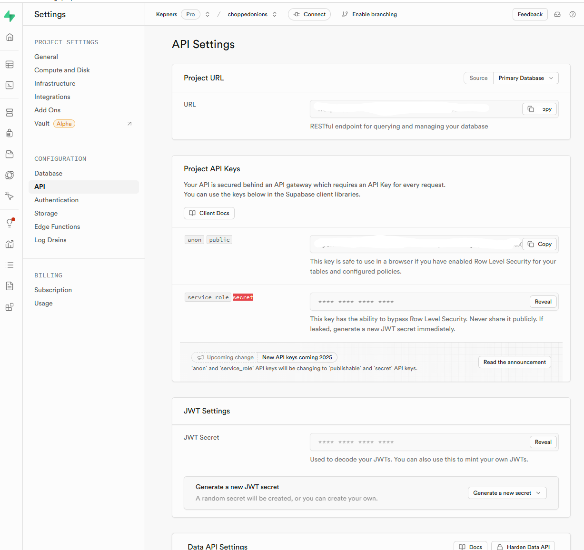This screenshot has width=584, height=550.
Task: Go to General settings
Action: 46,57
